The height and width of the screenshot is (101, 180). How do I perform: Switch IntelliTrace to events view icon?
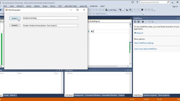[135, 22]
